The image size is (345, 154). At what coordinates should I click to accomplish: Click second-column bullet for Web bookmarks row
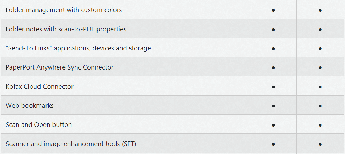coord(320,106)
